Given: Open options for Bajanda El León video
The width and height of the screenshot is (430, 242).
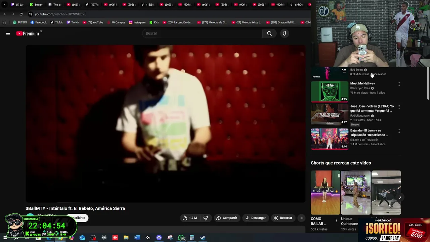Looking at the screenshot, I should pos(399,131).
